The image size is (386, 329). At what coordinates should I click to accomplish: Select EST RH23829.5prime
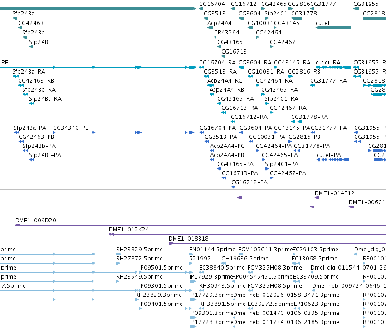139,250
